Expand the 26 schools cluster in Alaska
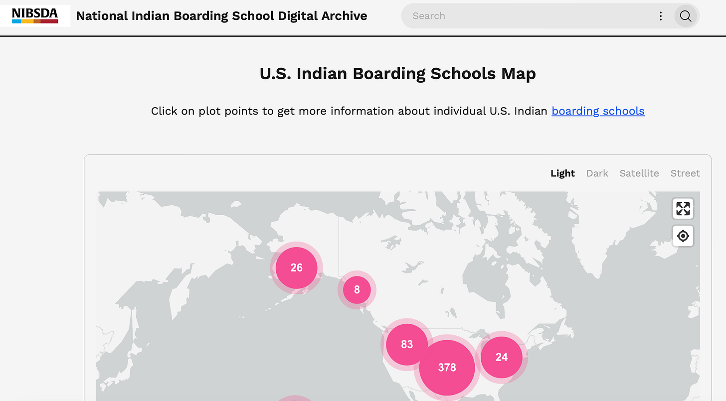This screenshot has height=401, width=726. coord(296,267)
